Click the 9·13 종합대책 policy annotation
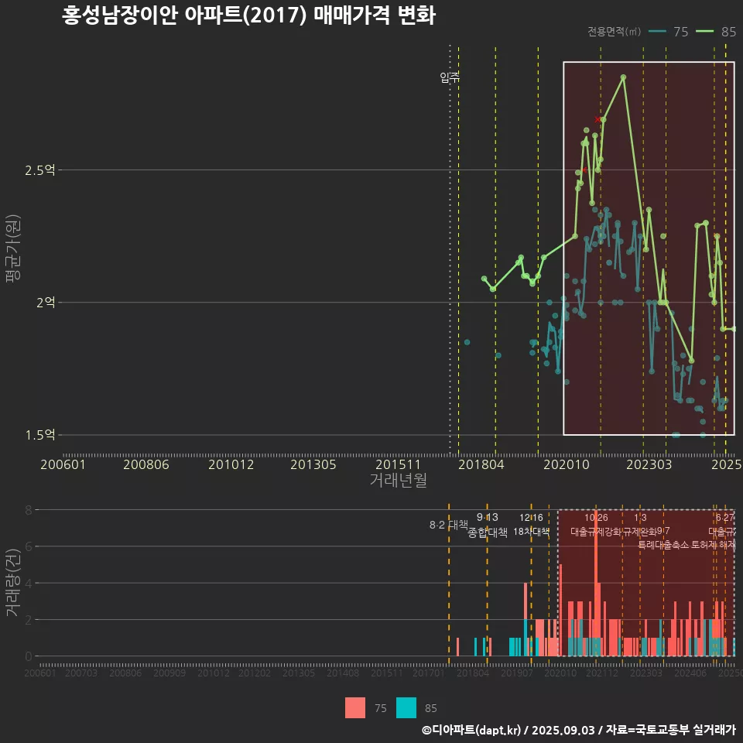Screen dimensions: 743x743 pyautogui.click(x=487, y=525)
